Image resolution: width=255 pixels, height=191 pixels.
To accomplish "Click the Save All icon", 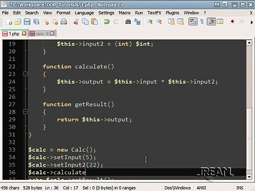I will (x=36, y=22).
